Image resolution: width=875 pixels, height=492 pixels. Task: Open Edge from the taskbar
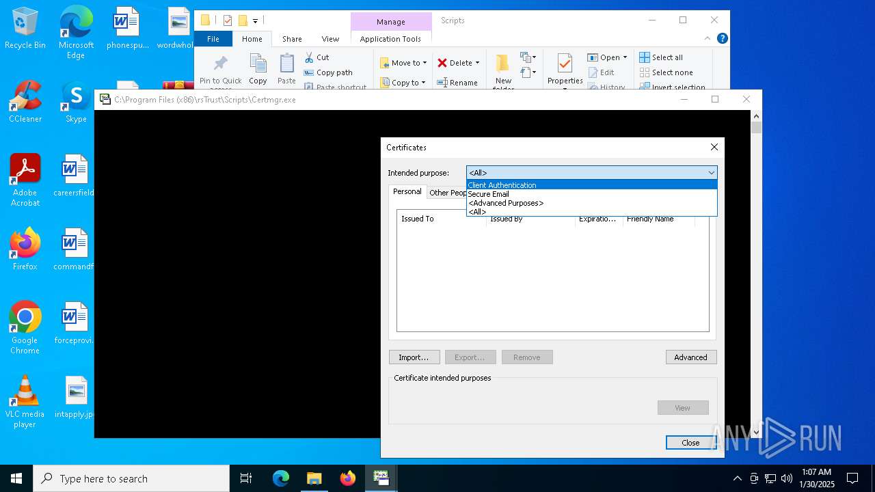click(x=281, y=478)
